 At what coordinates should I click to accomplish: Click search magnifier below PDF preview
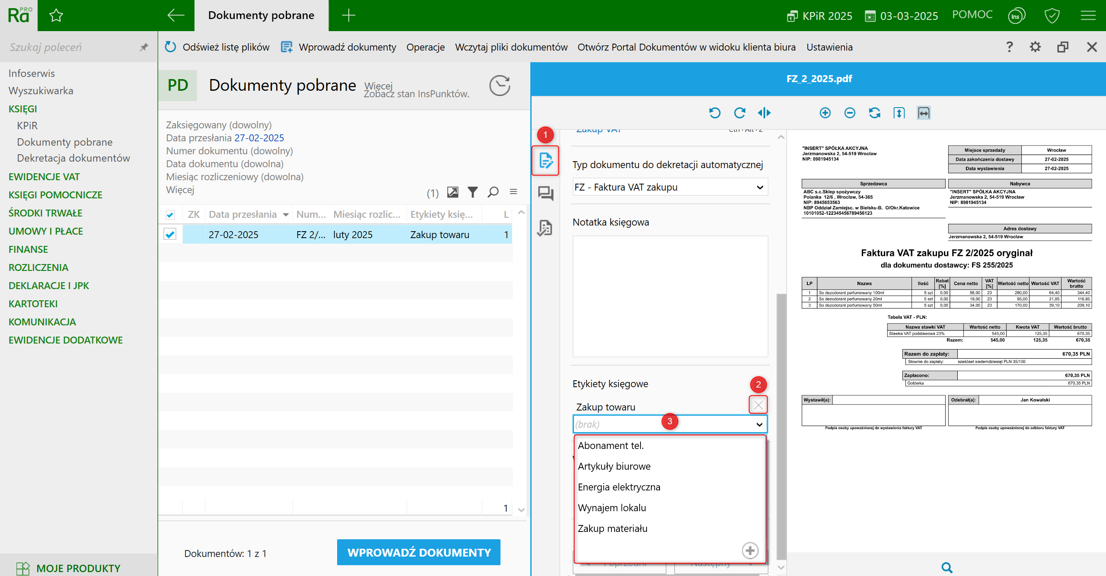947,567
